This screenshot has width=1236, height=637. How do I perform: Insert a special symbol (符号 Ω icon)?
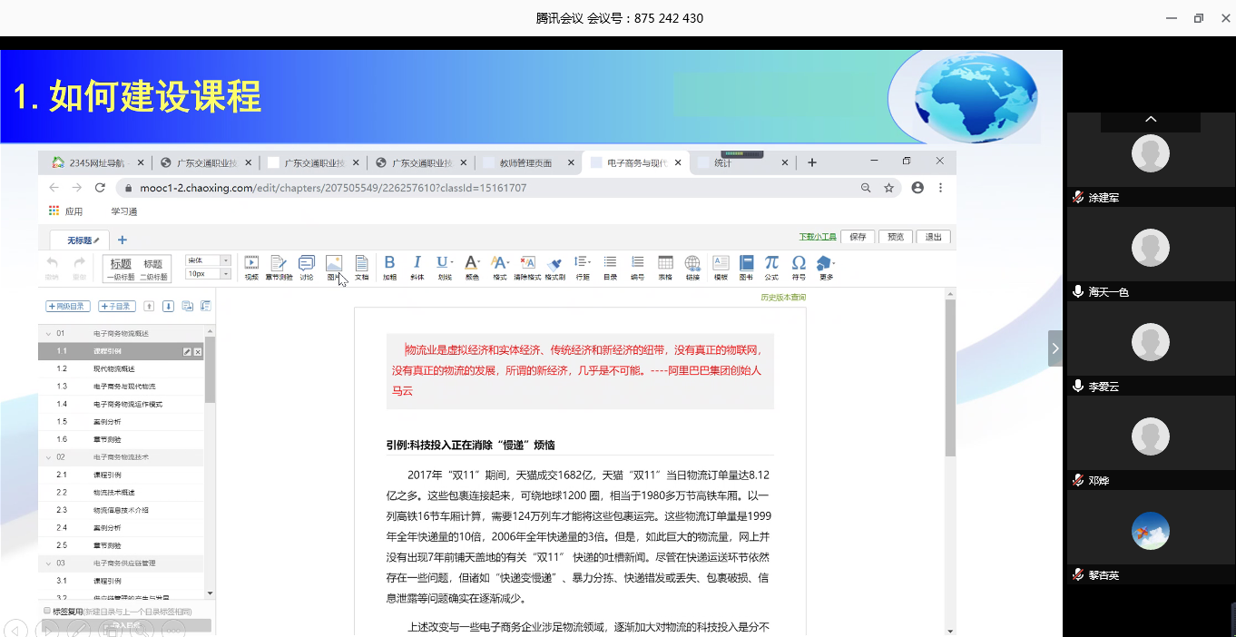point(799,268)
